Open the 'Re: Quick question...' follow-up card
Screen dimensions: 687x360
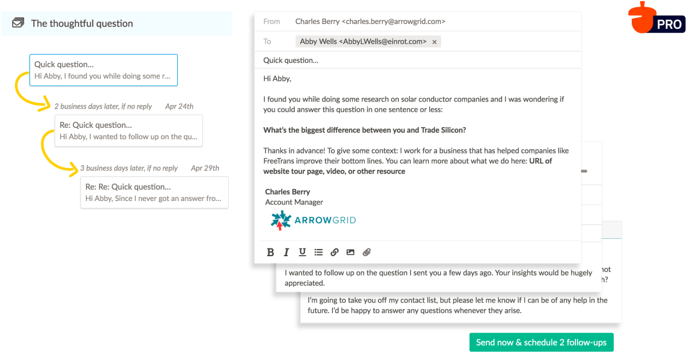pyautogui.click(x=129, y=130)
